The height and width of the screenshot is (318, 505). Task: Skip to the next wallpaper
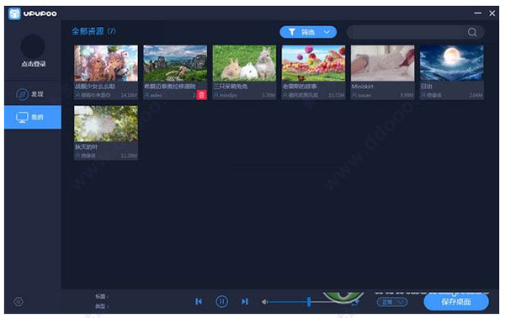[x=245, y=301]
